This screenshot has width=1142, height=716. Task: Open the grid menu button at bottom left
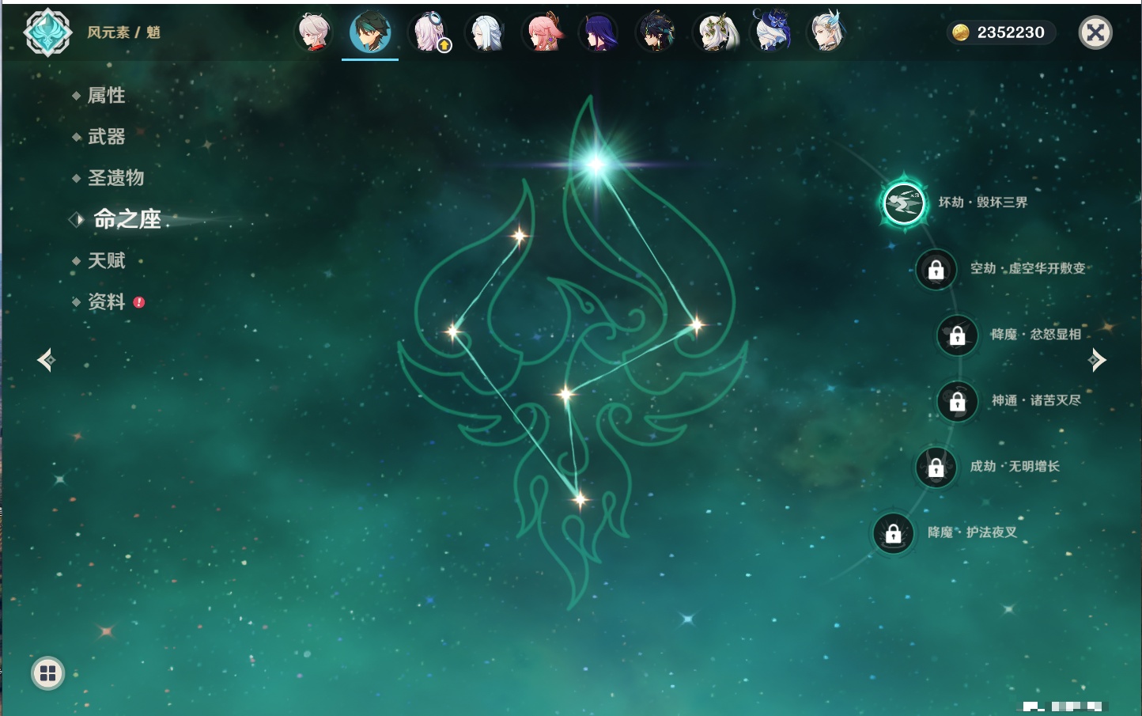(47, 673)
